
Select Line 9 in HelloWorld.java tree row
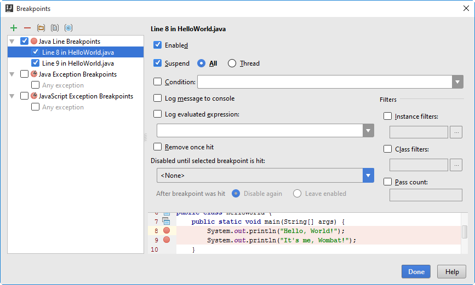(x=76, y=63)
